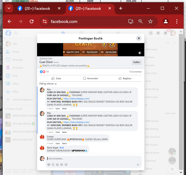186x175 pixels.
Task: Like the post with Suka
Action: pos(56,78)
